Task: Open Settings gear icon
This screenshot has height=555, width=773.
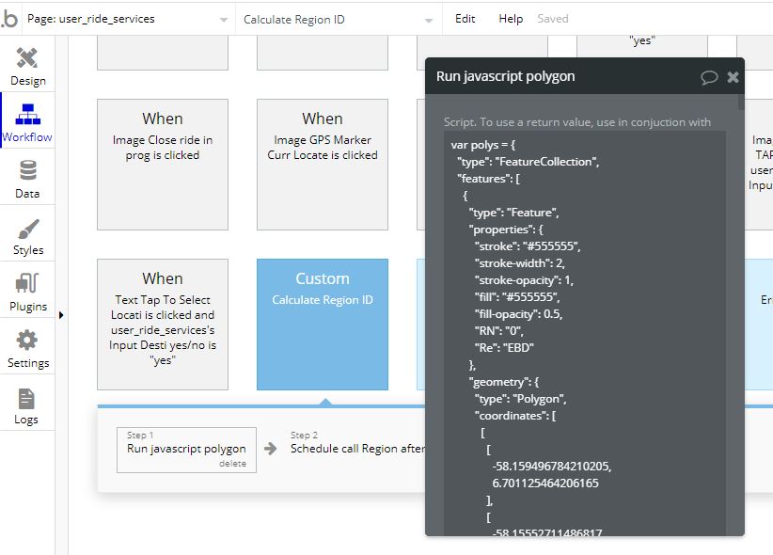Action: coord(27,347)
